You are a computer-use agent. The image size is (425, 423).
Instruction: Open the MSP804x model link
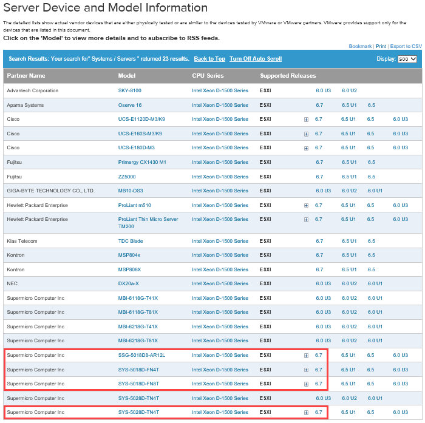[129, 255]
